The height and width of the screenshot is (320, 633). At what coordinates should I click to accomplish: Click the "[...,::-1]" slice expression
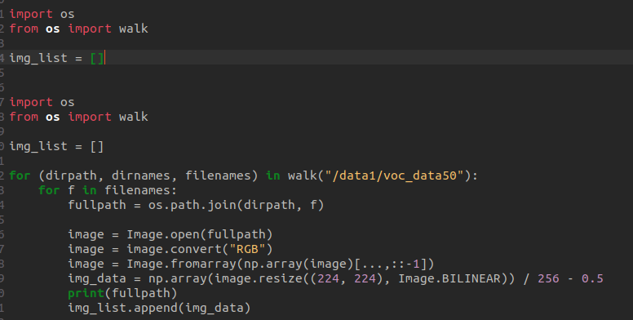[x=391, y=264]
